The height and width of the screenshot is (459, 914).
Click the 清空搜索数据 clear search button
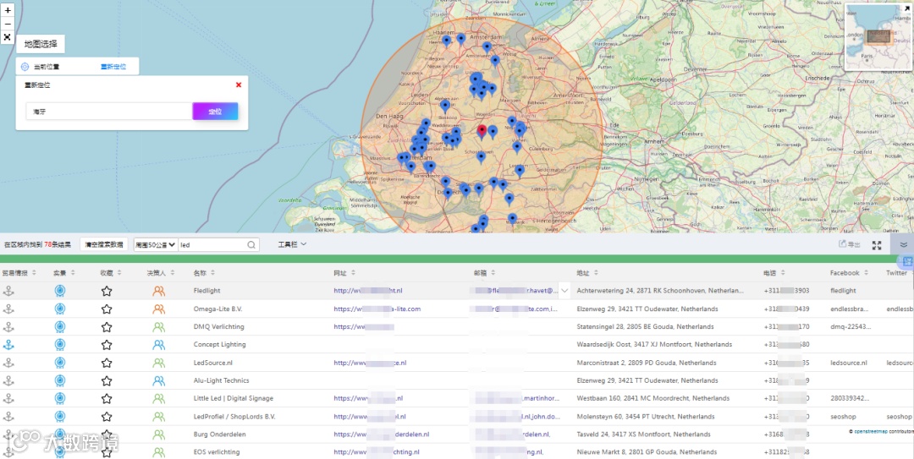tap(104, 245)
